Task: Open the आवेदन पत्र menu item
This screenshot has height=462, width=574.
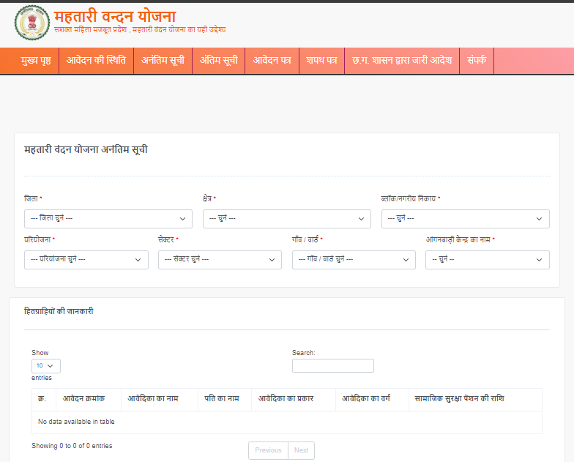Action: point(272,60)
